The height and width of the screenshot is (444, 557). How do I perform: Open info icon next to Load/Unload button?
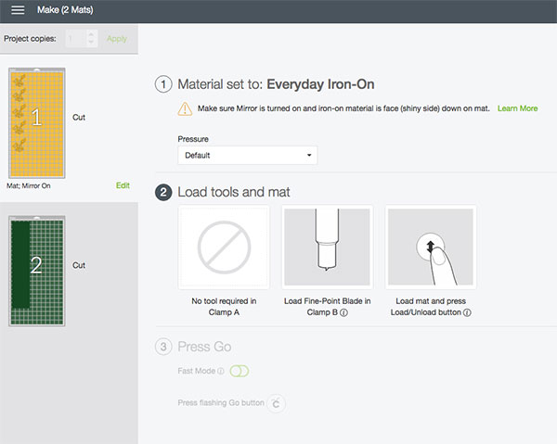(467, 312)
